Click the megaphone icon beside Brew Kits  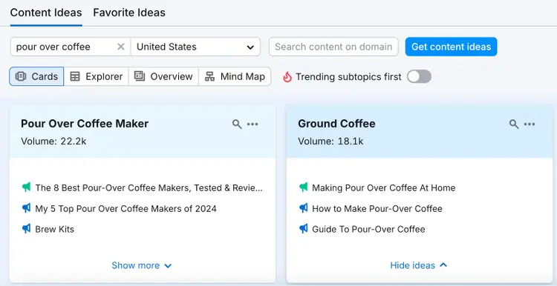[x=26, y=229]
